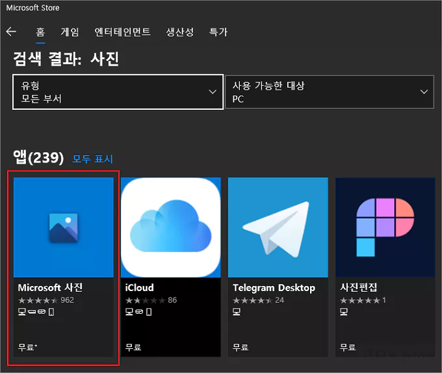
Task: Click Xbox console icon under Microsoft 사진
Action: click(32, 312)
